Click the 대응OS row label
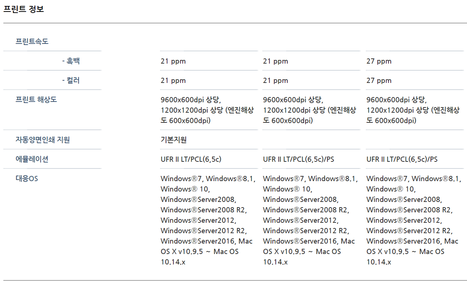Viewport: 467px width, 286px height. [x=27, y=179]
